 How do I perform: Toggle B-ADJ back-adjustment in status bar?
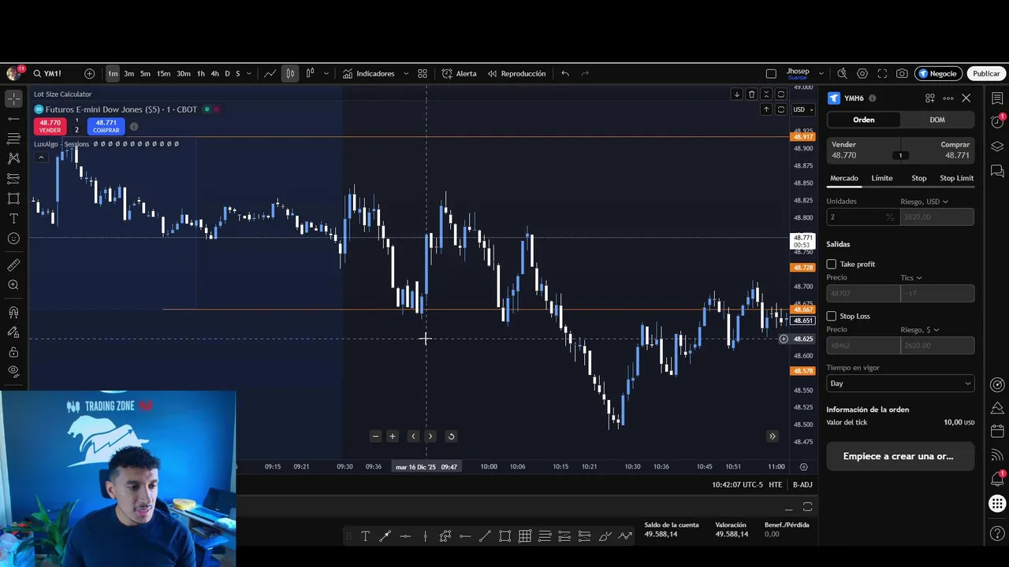click(x=802, y=484)
